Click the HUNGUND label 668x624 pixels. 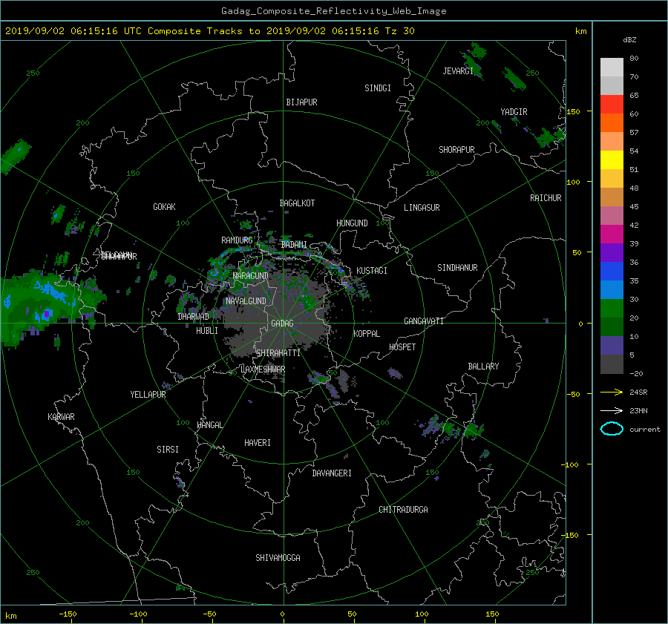point(352,223)
